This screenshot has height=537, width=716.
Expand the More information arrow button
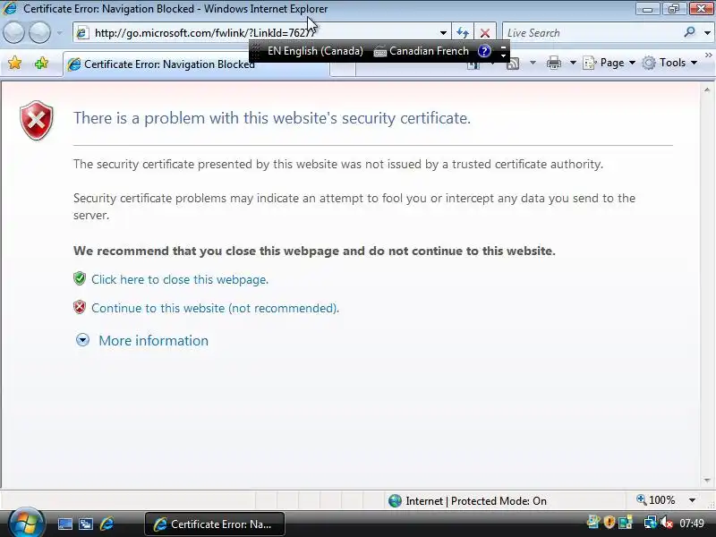pos(82,340)
